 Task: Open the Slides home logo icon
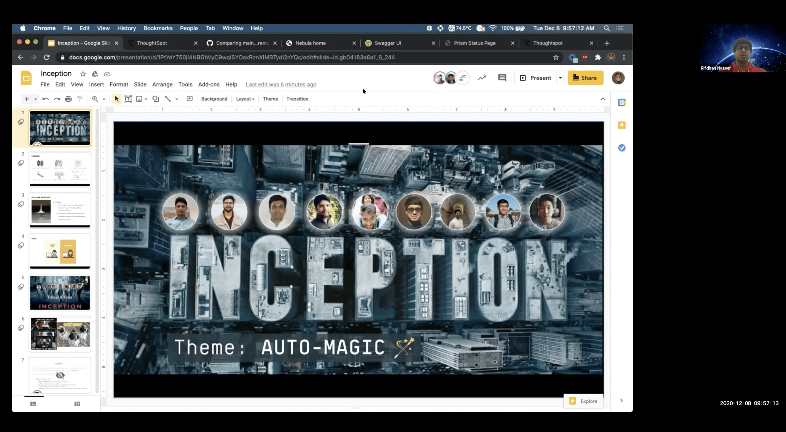(x=26, y=78)
